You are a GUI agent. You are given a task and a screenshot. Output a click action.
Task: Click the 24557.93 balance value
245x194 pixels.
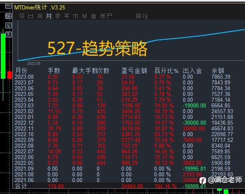click(222, 111)
